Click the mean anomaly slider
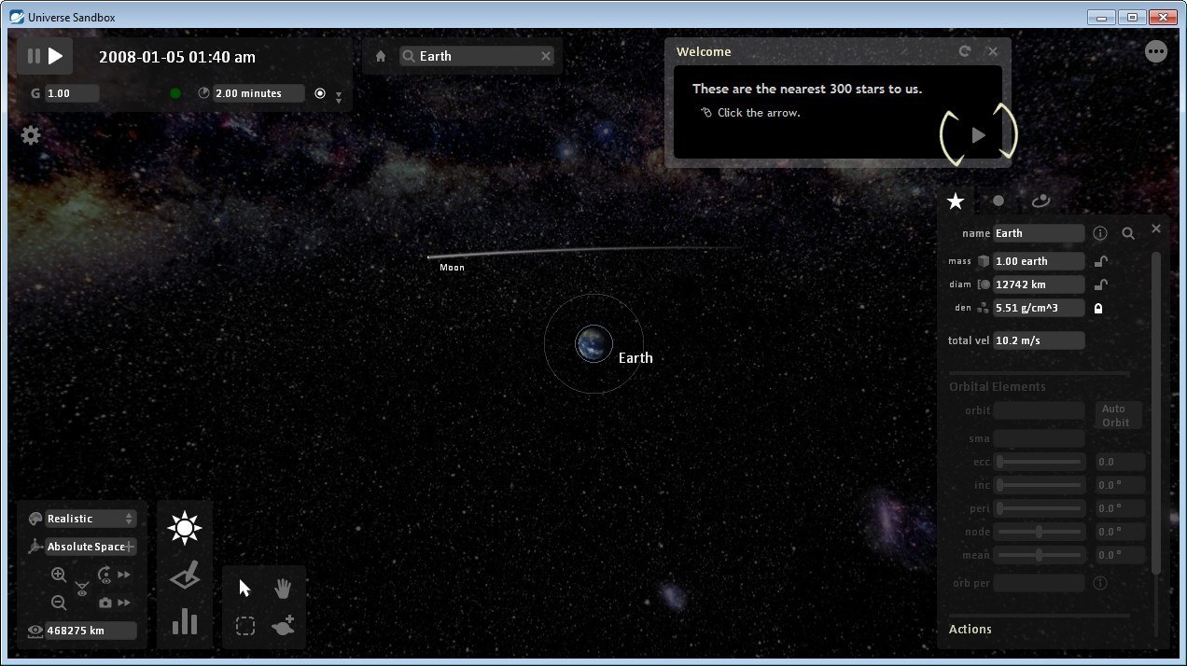This screenshot has width=1187, height=666. [1039, 555]
